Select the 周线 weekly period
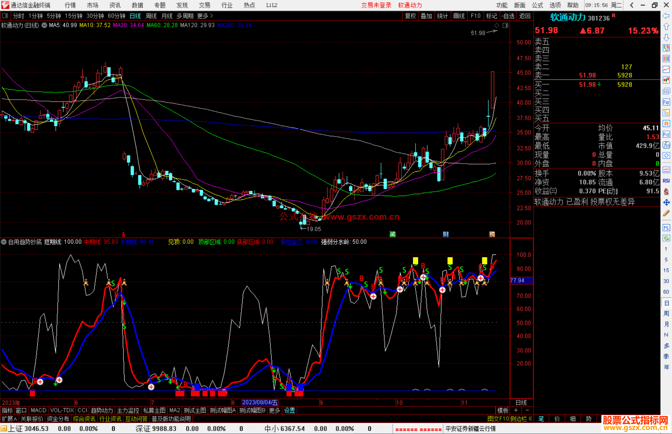 tap(151, 16)
